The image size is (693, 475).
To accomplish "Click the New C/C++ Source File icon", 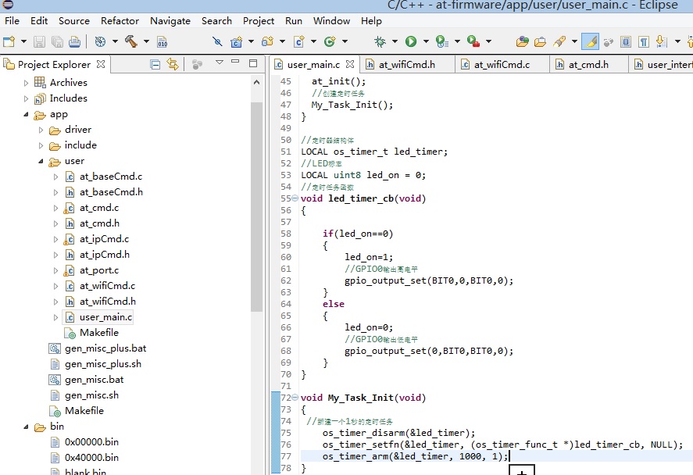I will [299, 41].
